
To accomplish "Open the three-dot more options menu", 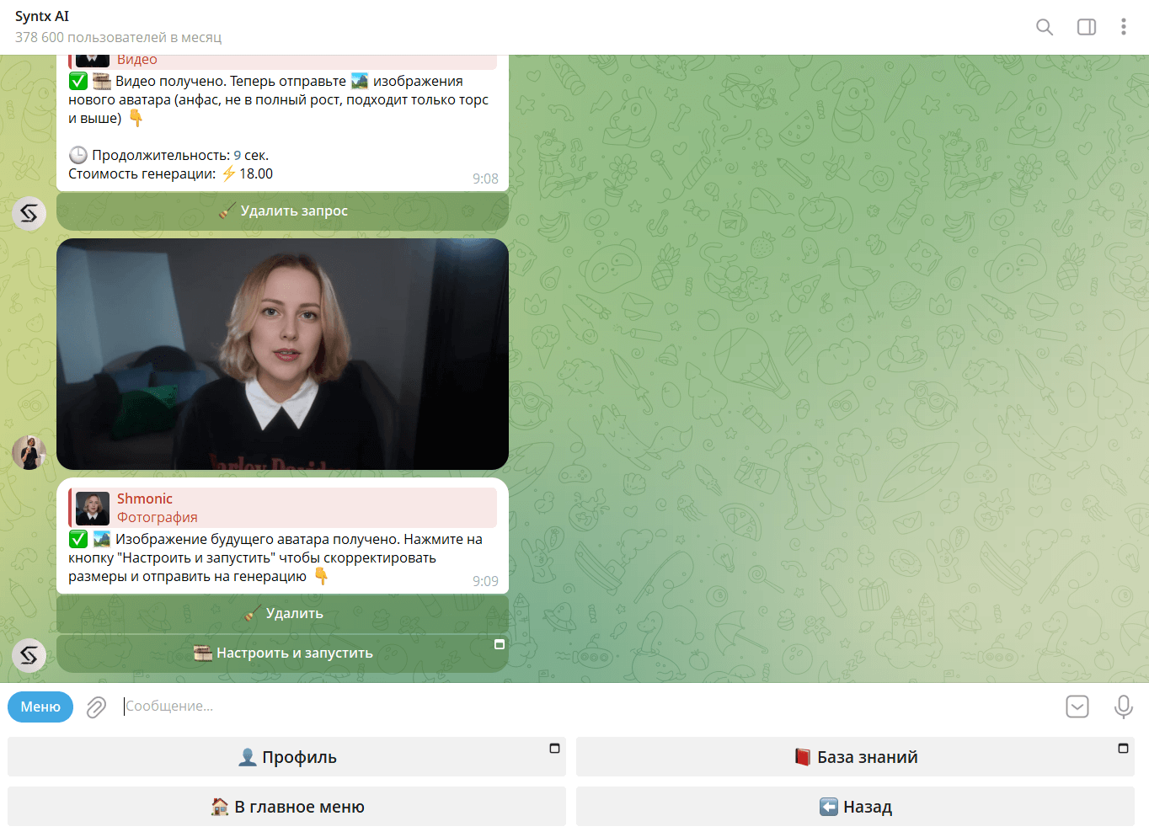I will 1123,27.
